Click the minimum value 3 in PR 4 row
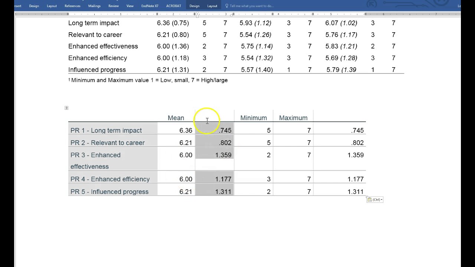The image size is (475, 267). [x=269, y=179]
